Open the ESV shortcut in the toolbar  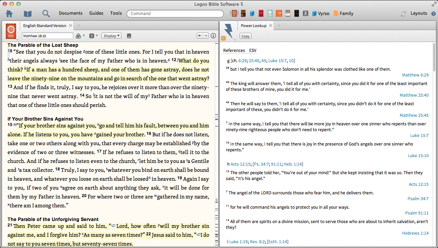tap(234, 14)
